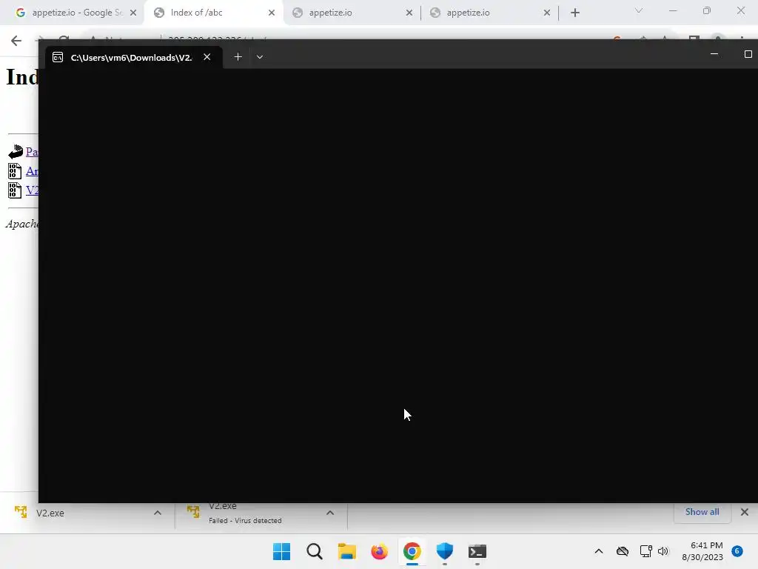Launch Firefox from the taskbar

coord(379,551)
